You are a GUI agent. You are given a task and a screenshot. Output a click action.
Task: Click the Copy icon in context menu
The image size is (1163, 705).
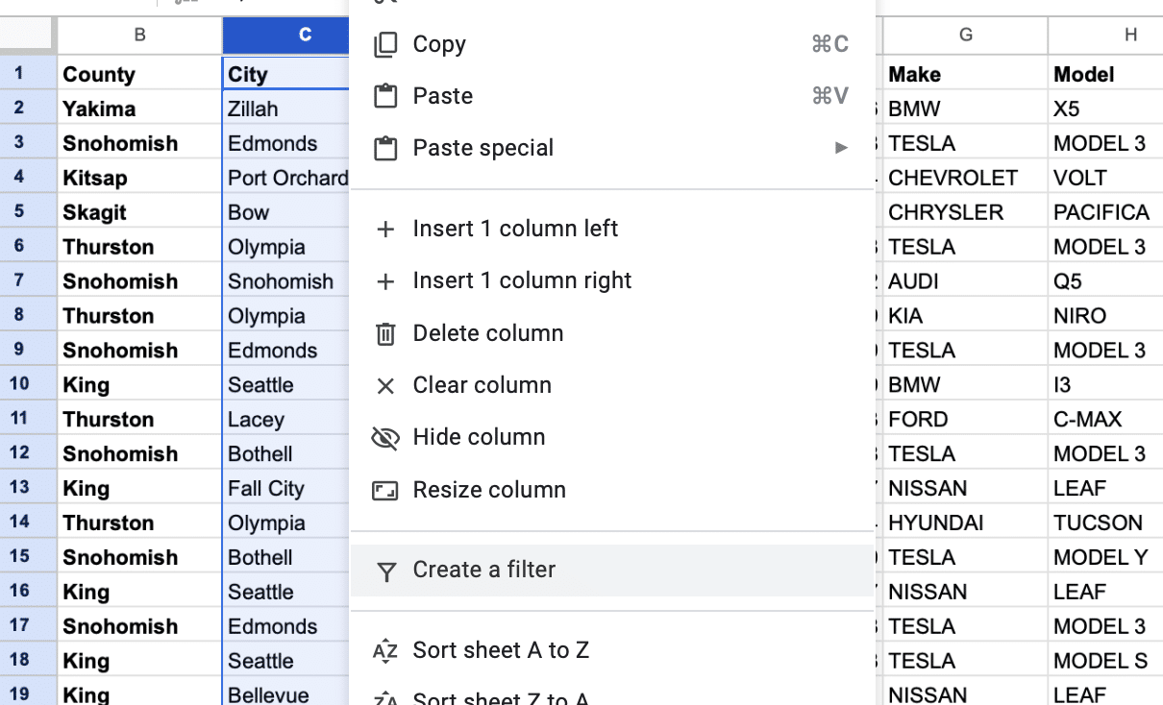click(385, 44)
